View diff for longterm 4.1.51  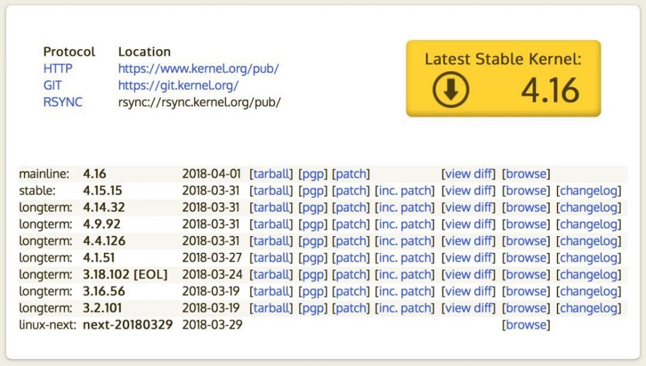pos(468,257)
